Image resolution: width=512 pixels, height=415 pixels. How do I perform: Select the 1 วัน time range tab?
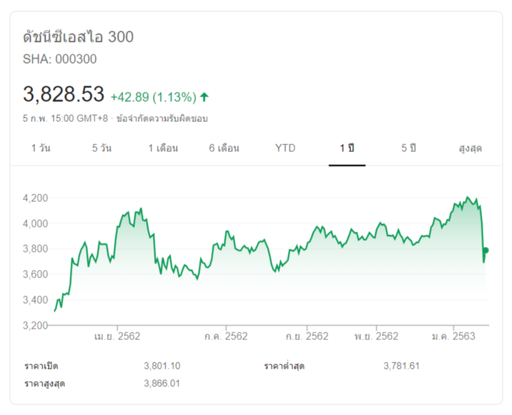[41, 148]
